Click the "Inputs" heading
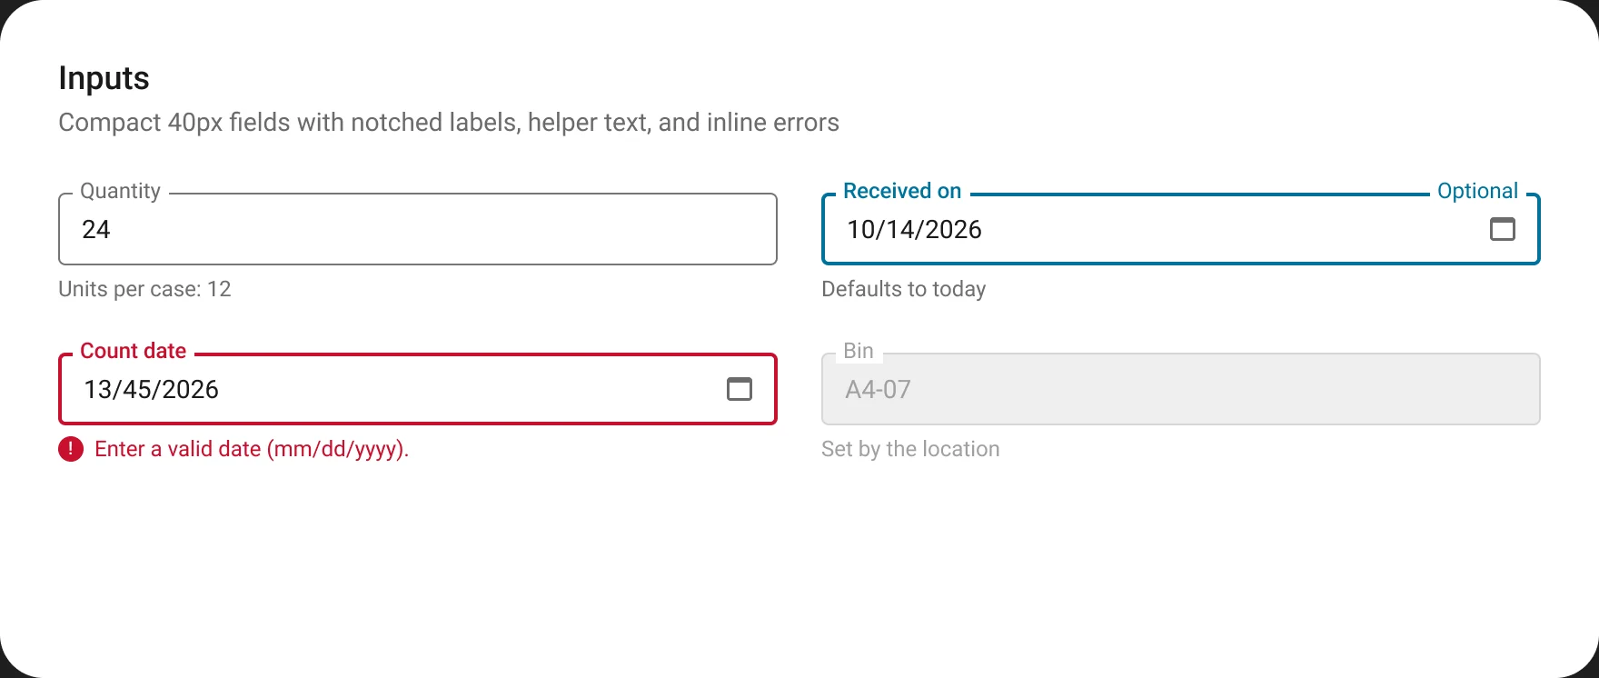 pos(104,78)
